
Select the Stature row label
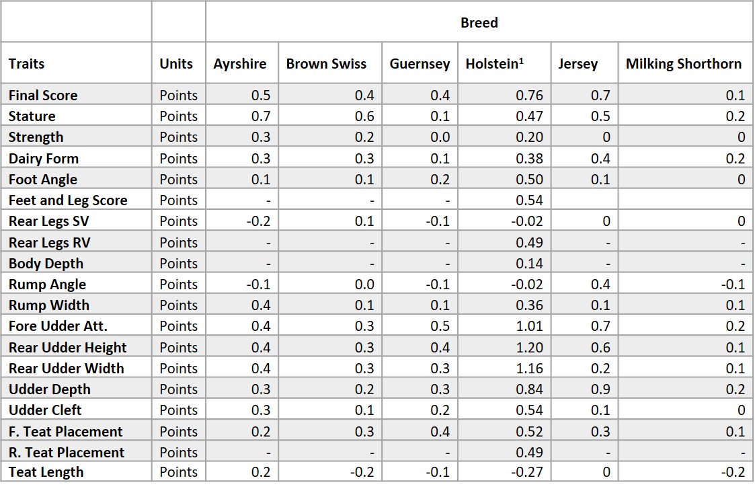tap(32, 116)
